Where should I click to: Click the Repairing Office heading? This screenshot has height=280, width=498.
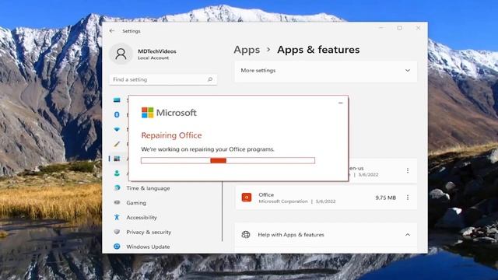[x=171, y=135]
